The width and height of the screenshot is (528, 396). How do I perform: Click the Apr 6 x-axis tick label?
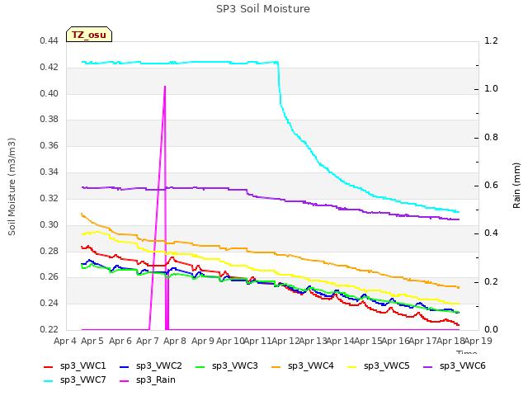(120, 341)
